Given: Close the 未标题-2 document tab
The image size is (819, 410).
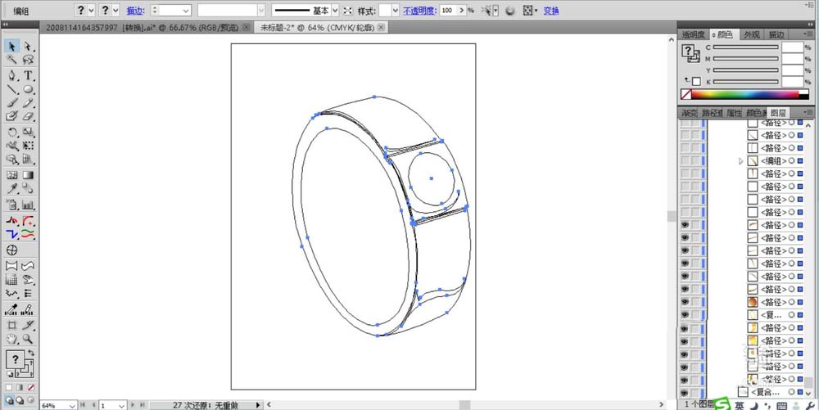Looking at the screenshot, I should [x=381, y=27].
